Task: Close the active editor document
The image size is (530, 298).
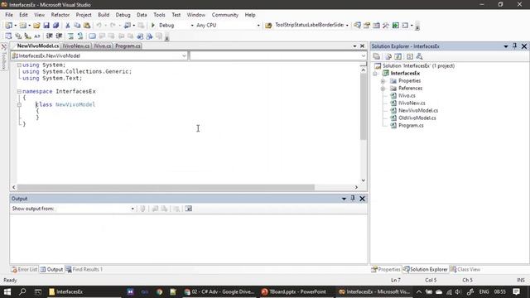Action: 362,46
